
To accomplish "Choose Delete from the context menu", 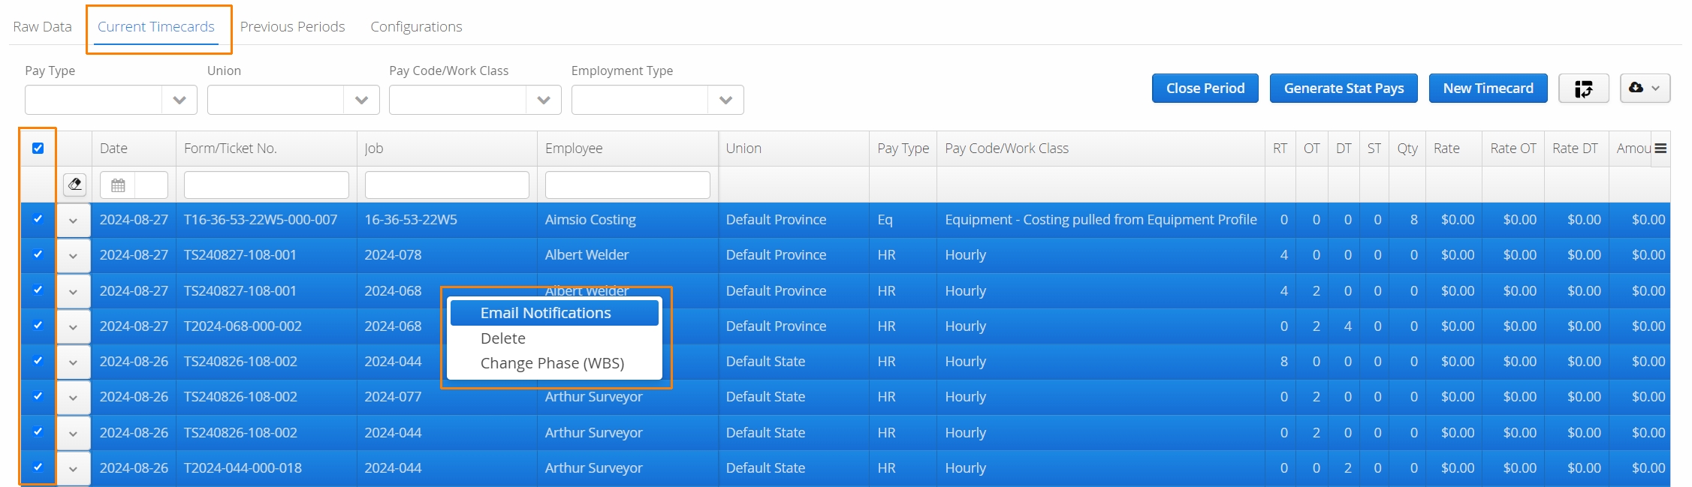I will (x=554, y=338).
